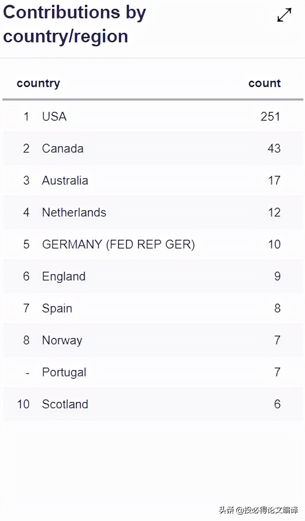Sort table by count column header
This screenshot has height=521, width=305.
click(x=264, y=83)
